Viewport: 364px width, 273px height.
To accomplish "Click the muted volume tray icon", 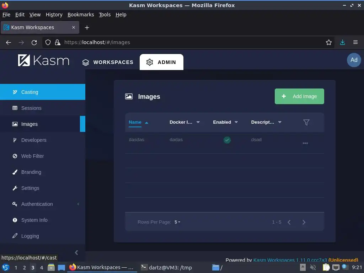I will point(313,267).
